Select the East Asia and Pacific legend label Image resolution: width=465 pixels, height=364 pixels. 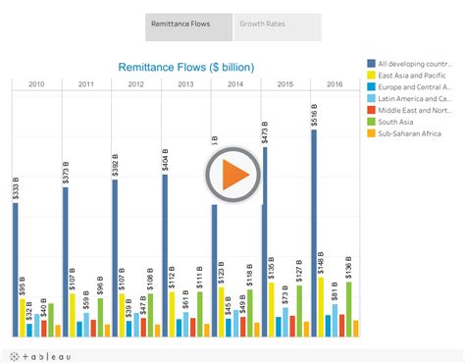412,76
